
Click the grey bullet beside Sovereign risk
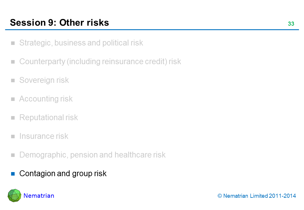13,80
